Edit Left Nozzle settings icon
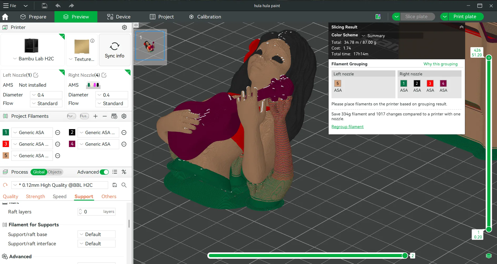The width and height of the screenshot is (497, 264). click(x=36, y=75)
